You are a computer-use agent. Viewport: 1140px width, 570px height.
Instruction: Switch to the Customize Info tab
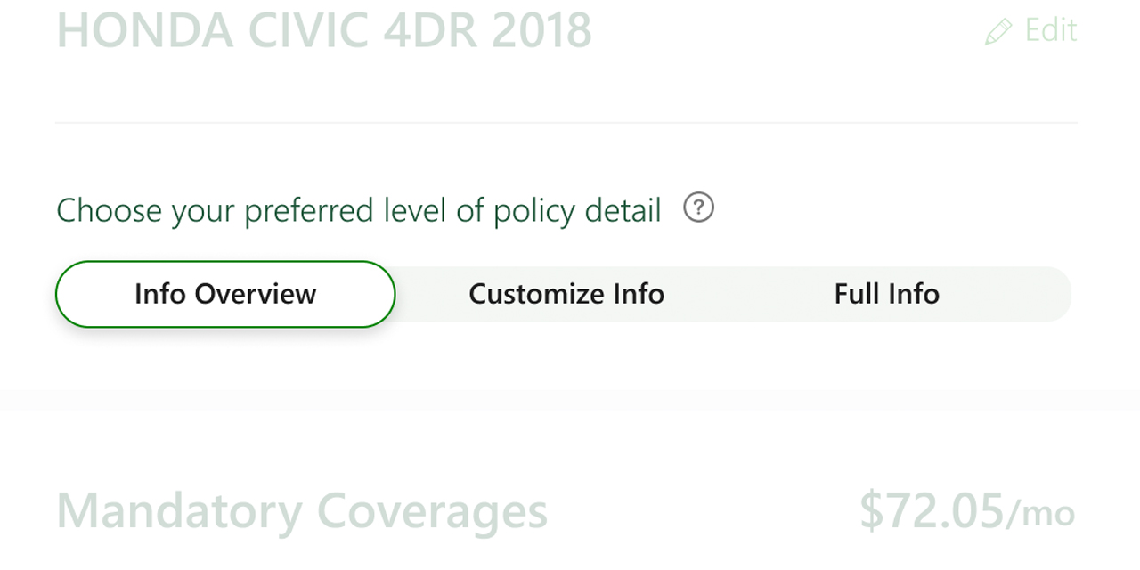(566, 294)
